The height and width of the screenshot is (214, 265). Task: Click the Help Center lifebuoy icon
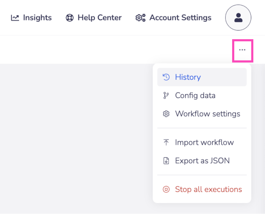coord(70,18)
